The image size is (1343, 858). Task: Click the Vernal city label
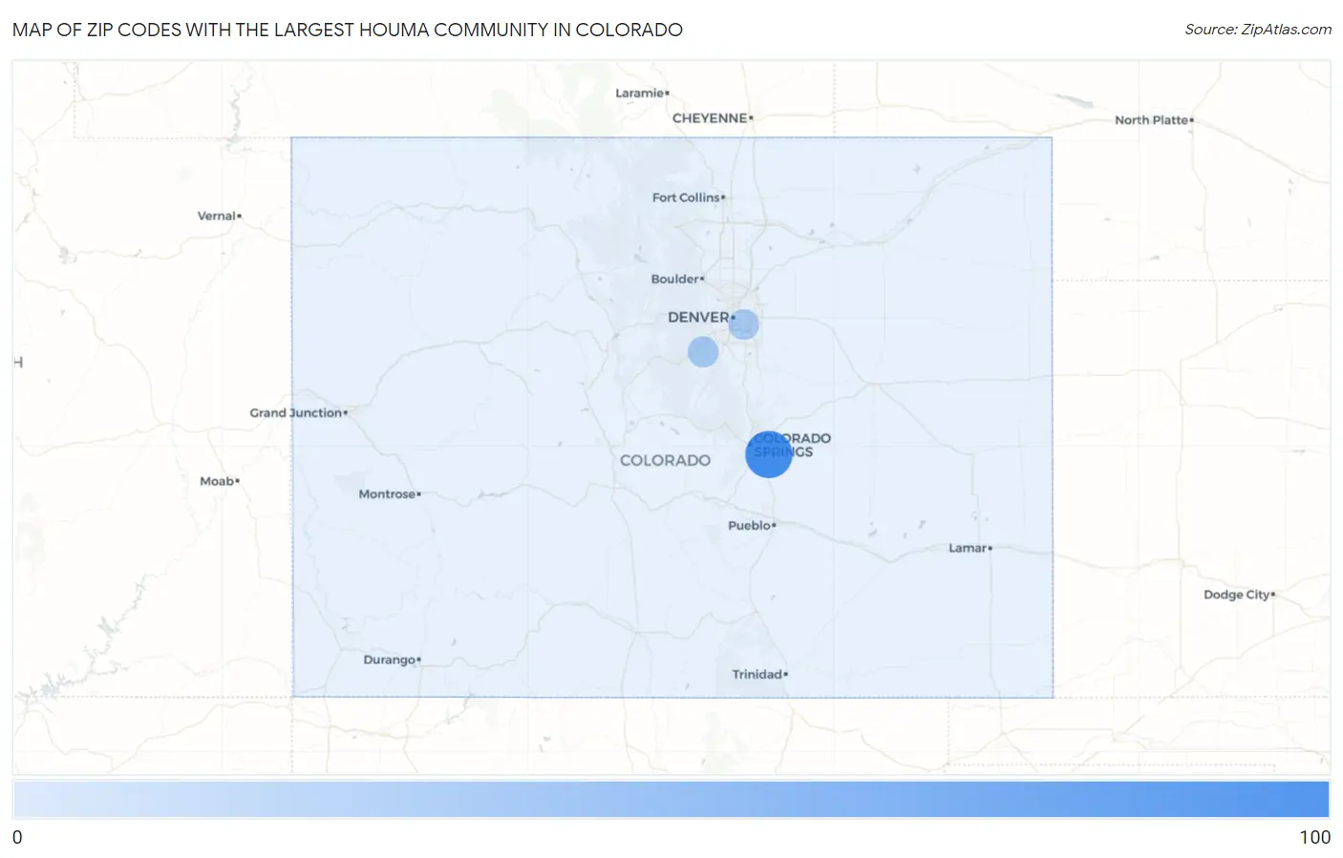[219, 216]
